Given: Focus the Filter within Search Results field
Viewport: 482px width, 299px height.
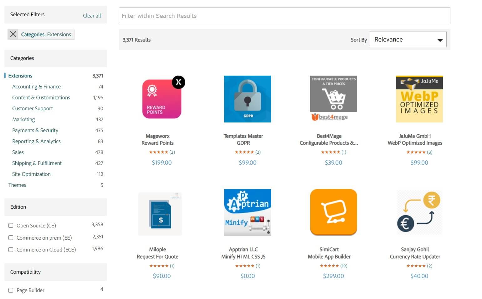Looking at the screenshot, I should click(x=285, y=15).
